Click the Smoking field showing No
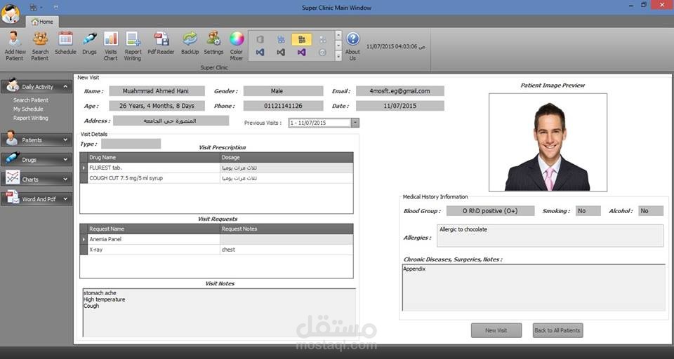Screen dimensions: 674x359 [588, 211]
